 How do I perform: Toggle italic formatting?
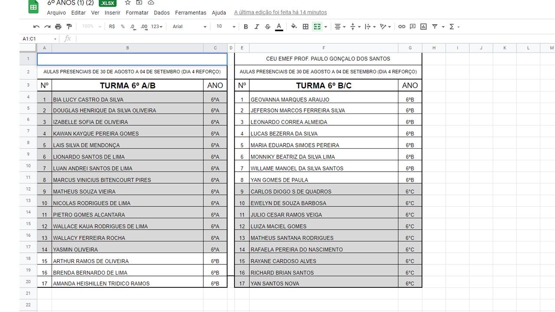pyautogui.click(x=257, y=27)
